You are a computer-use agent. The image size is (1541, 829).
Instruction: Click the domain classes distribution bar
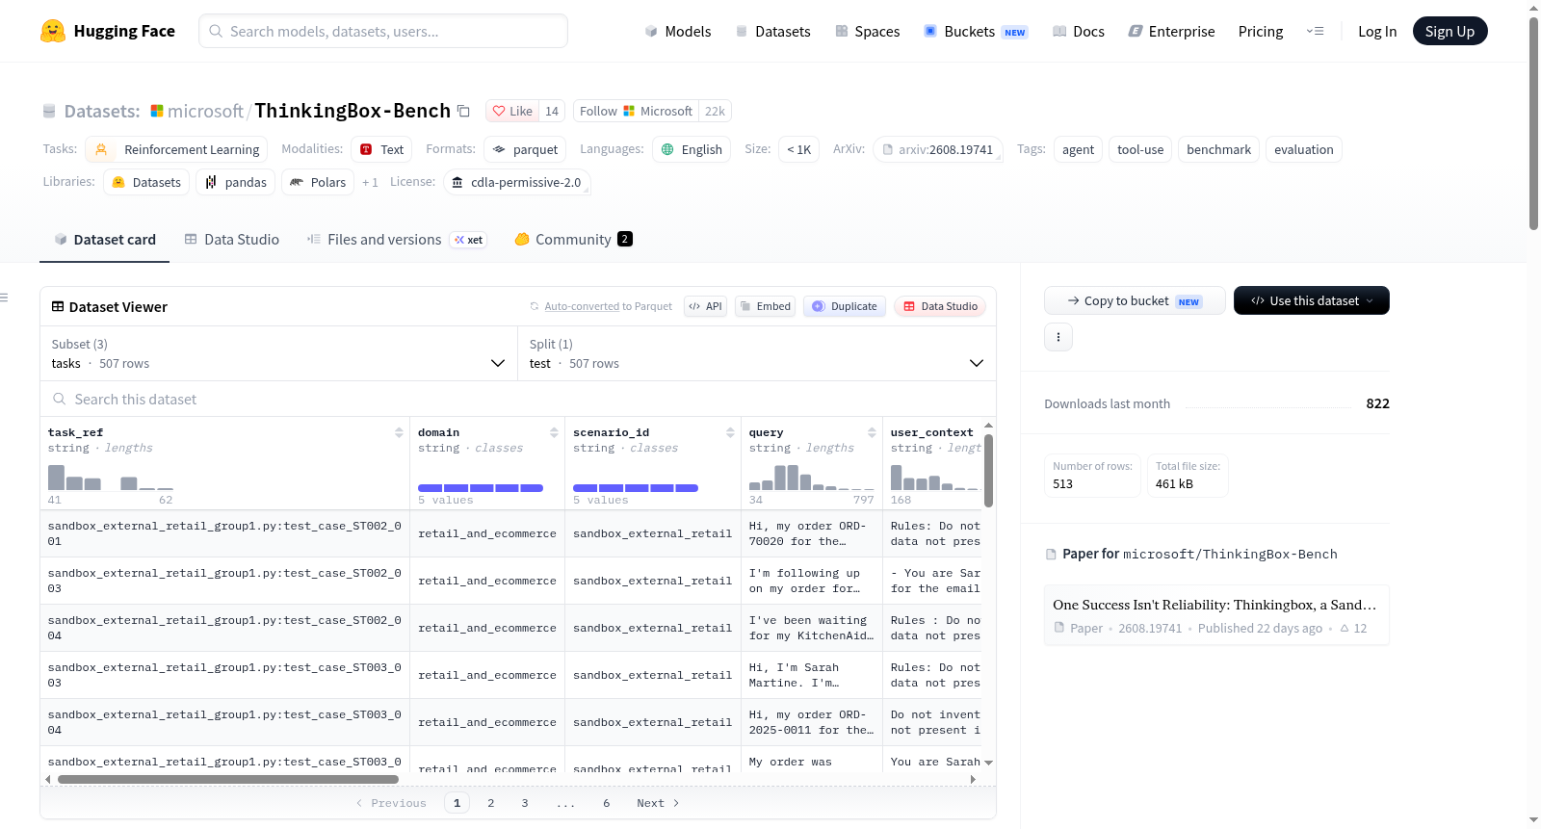click(481, 488)
